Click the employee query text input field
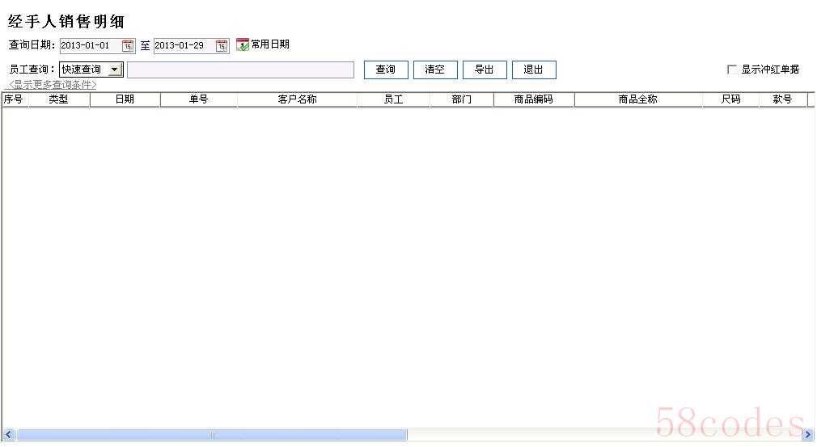 pyautogui.click(x=240, y=70)
